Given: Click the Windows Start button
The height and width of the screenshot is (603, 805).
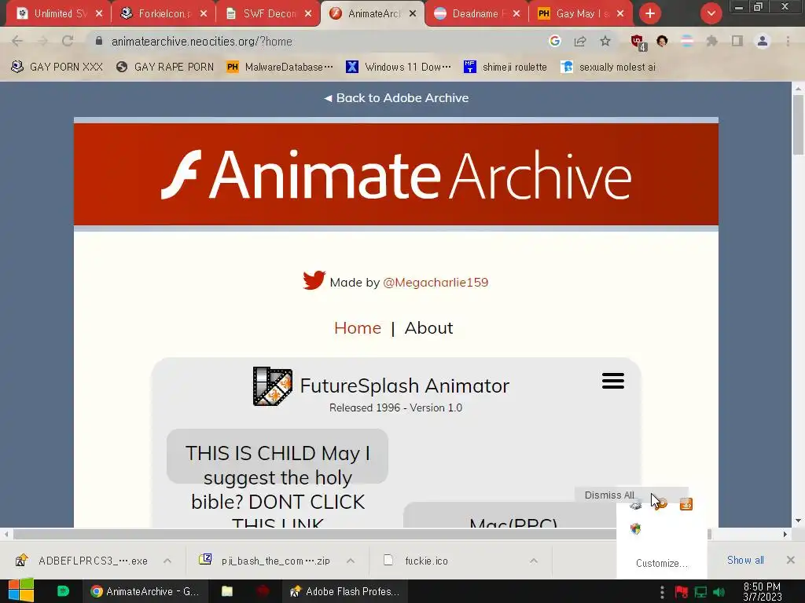Looking at the screenshot, I should pyautogui.click(x=21, y=590).
